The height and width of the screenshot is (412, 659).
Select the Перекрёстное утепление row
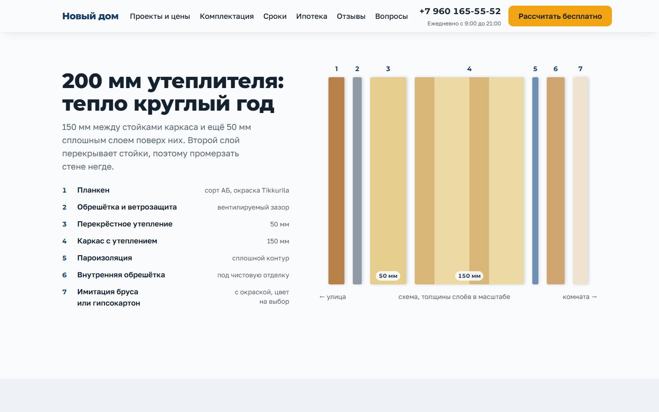[x=176, y=224]
